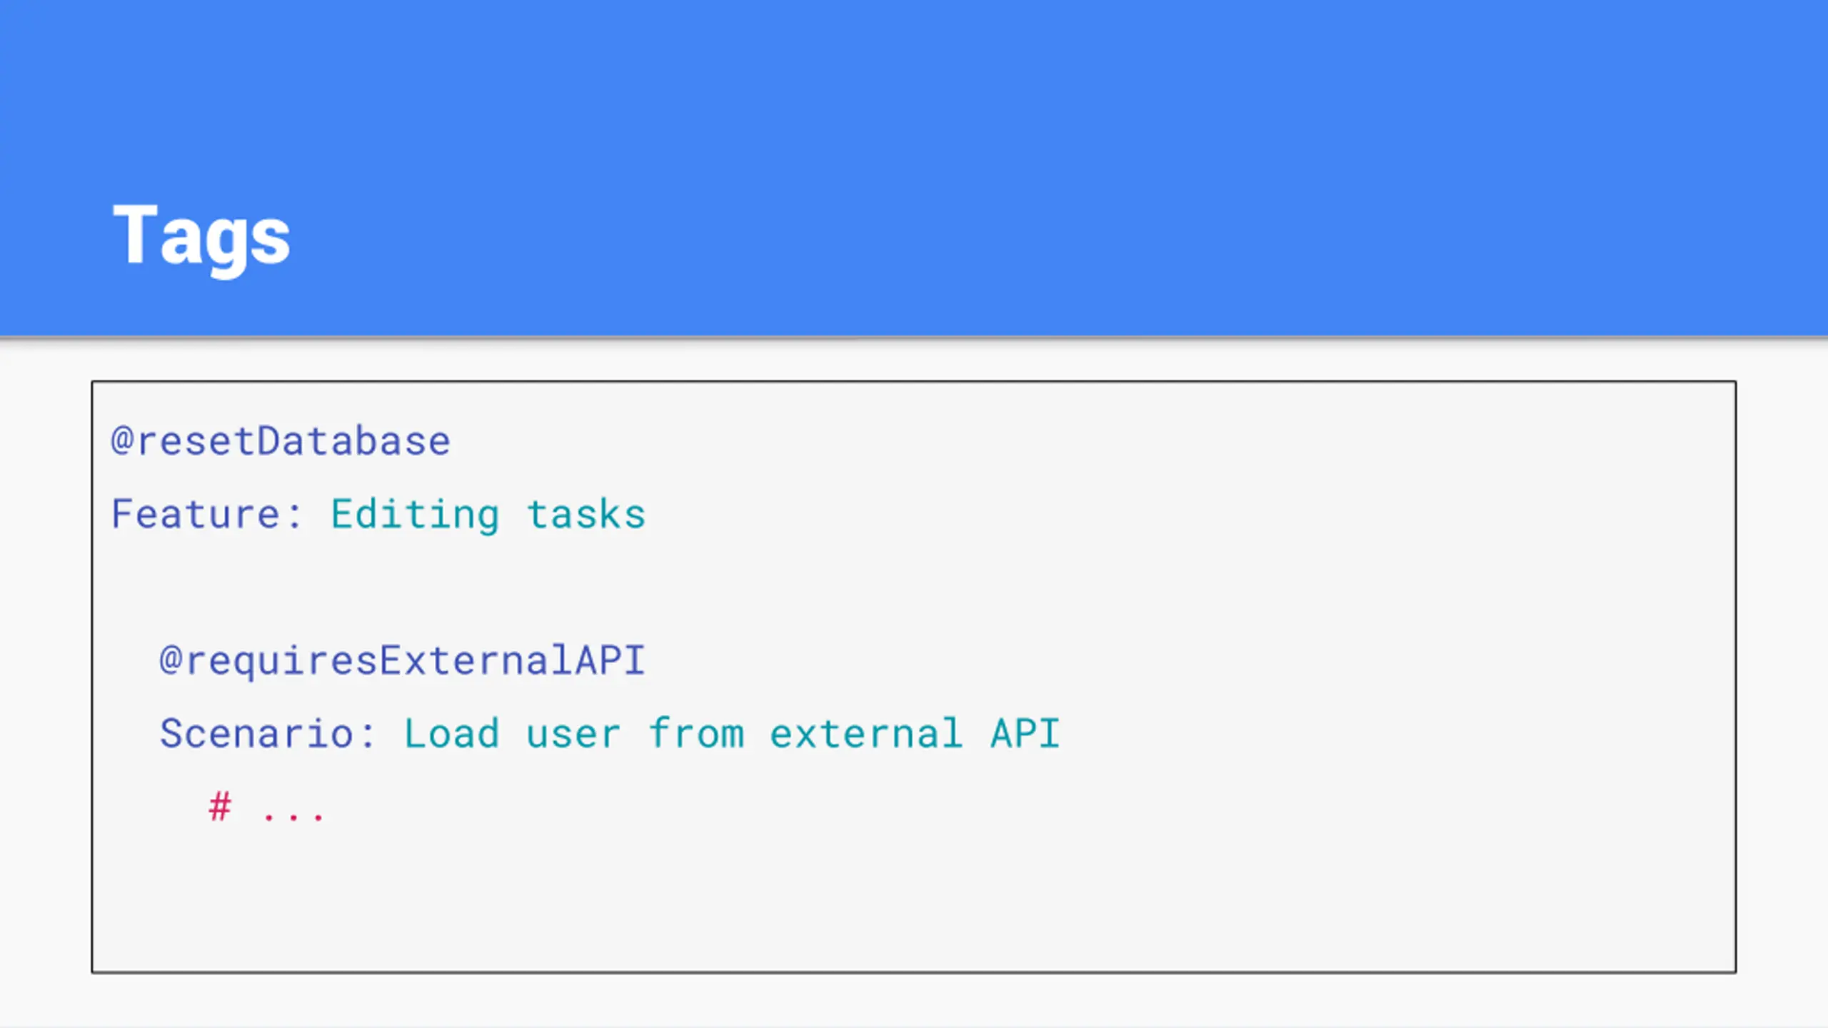The width and height of the screenshot is (1828, 1028).
Task: Click the Feature: keyword
Action: [x=206, y=514]
